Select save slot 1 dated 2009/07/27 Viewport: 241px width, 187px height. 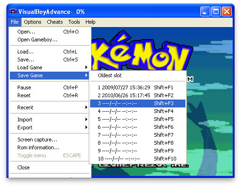pyautogui.click(x=138, y=87)
